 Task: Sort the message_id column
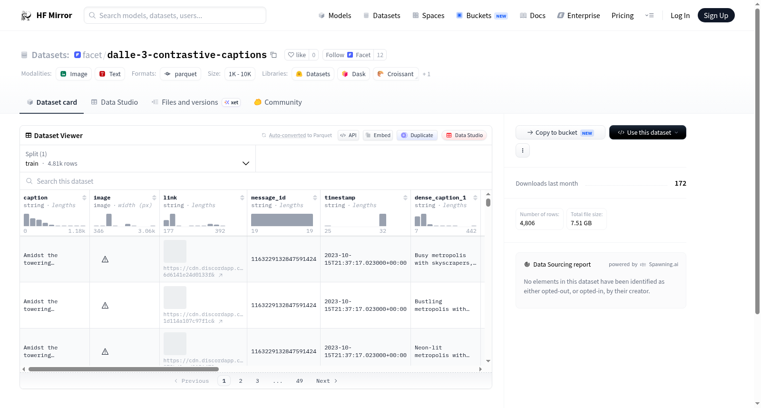315,198
